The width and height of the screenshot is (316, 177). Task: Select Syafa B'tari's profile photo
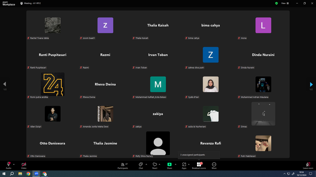click(x=211, y=84)
